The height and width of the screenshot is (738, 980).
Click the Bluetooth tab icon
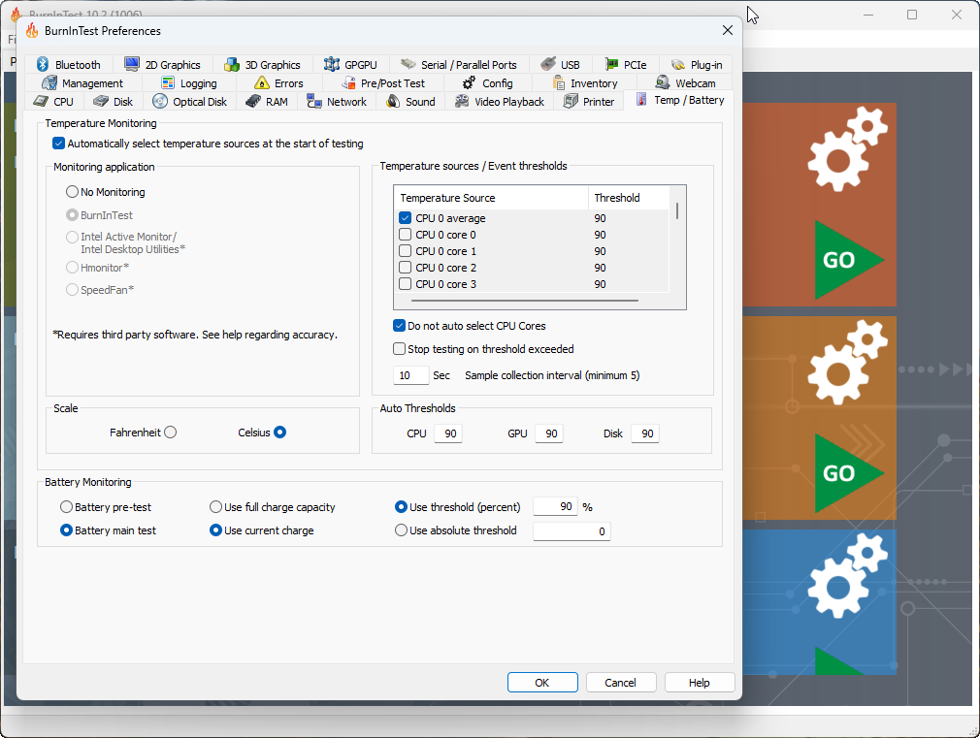pyautogui.click(x=43, y=64)
